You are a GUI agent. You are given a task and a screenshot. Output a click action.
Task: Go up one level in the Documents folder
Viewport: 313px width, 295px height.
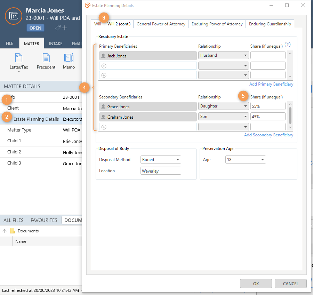[x=5, y=231]
